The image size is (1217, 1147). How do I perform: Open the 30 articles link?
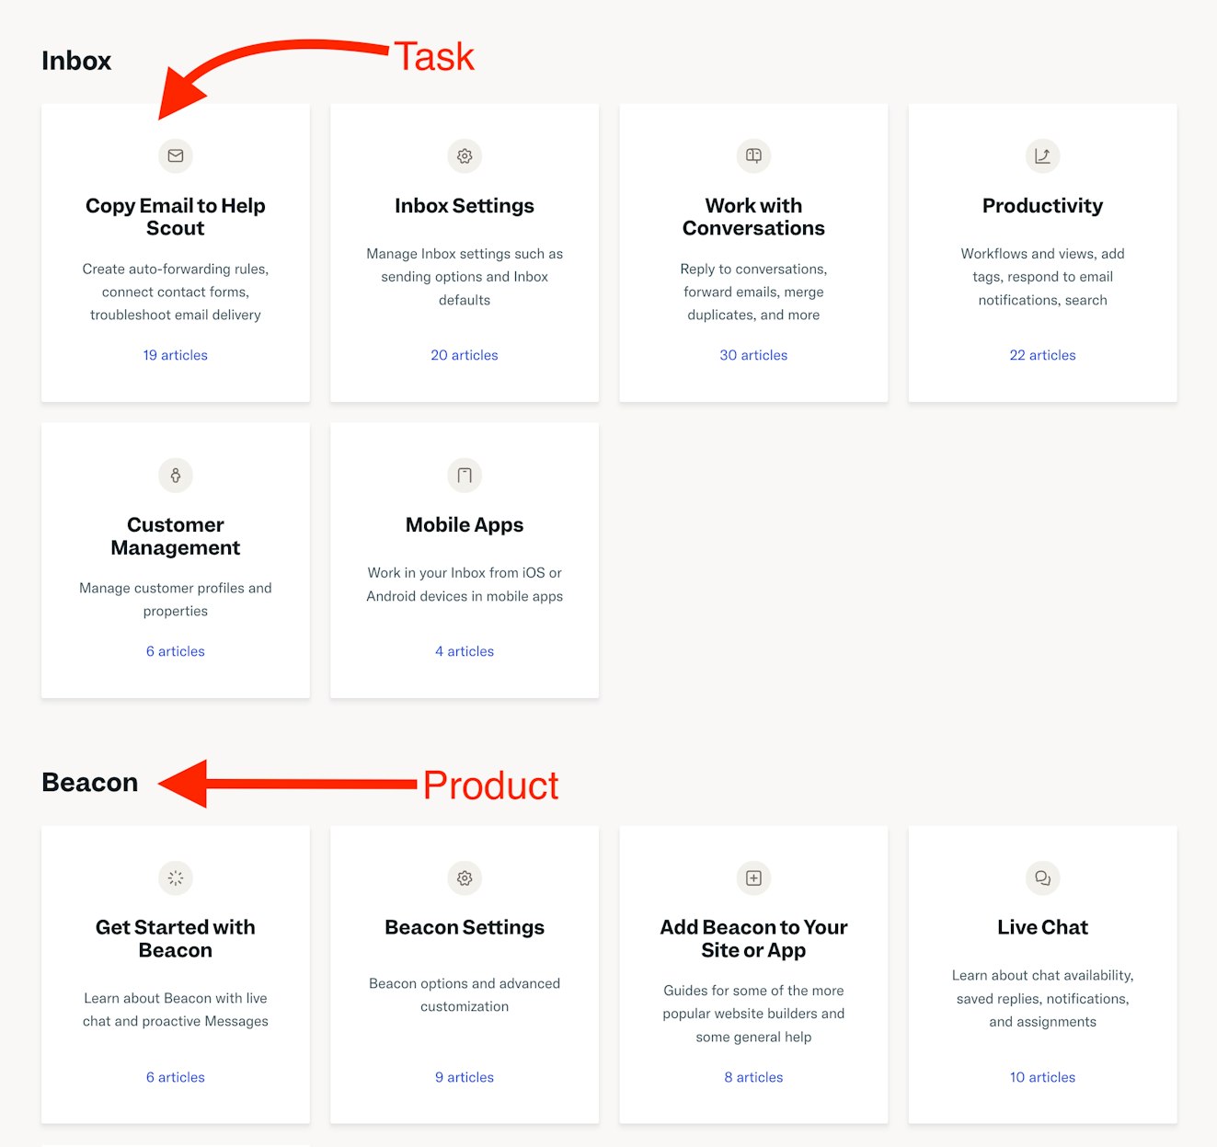click(753, 355)
